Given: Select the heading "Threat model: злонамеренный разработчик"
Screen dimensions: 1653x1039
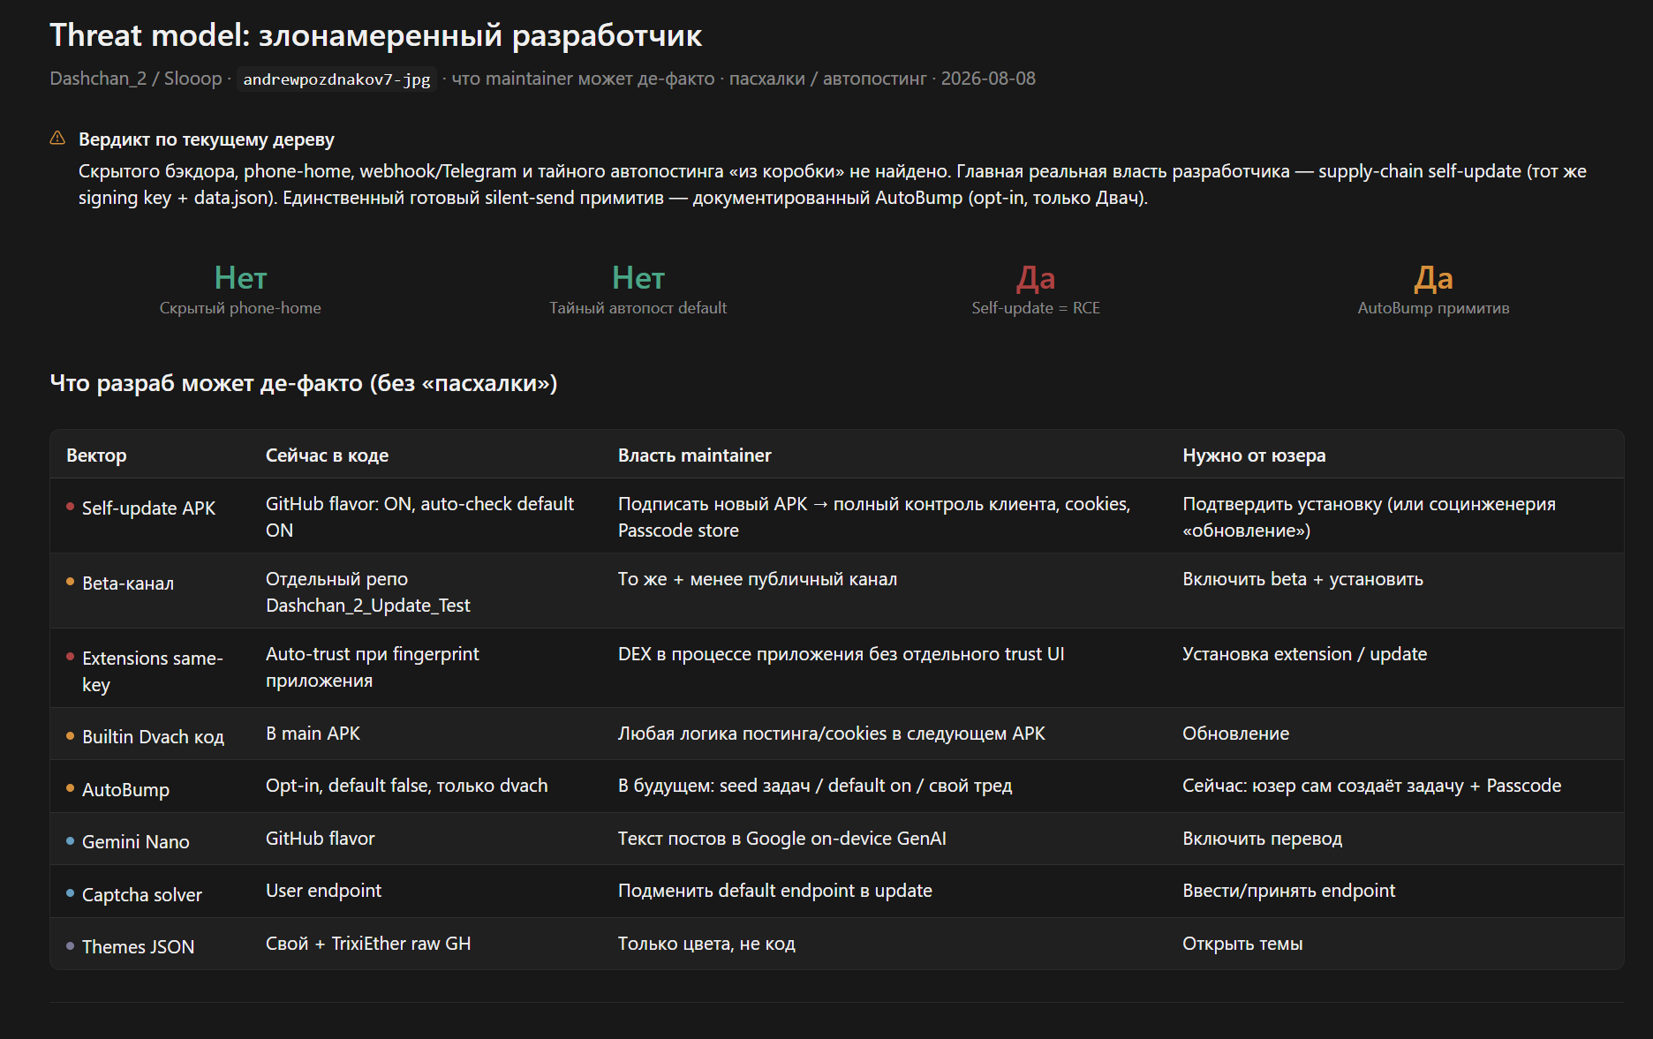Looking at the screenshot, I should click(375, 35).
